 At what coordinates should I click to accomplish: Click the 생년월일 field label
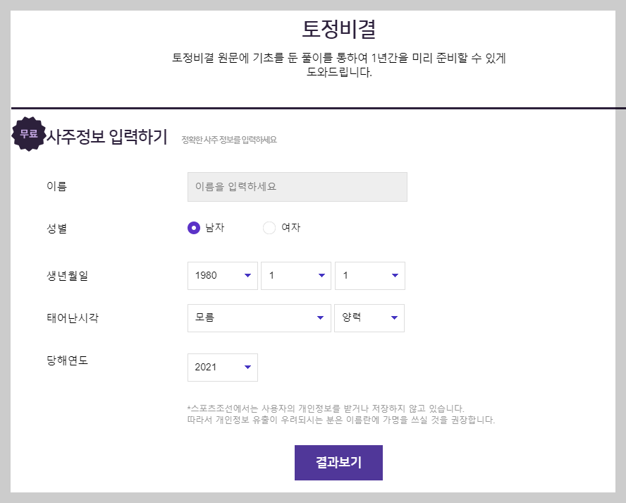pyautogui.click(x=68, y=276)
